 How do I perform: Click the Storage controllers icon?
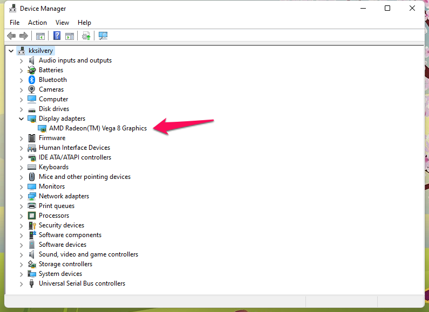coord(32,264)
